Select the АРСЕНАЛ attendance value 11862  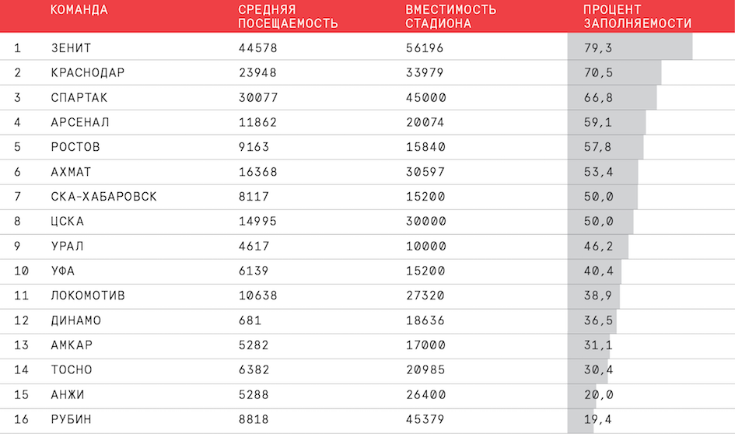pyautogui.click(x=257, y=122)
